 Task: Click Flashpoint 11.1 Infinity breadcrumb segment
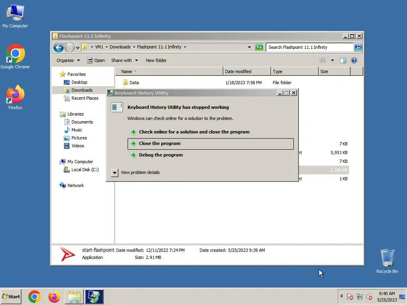[x=159, y=47]
